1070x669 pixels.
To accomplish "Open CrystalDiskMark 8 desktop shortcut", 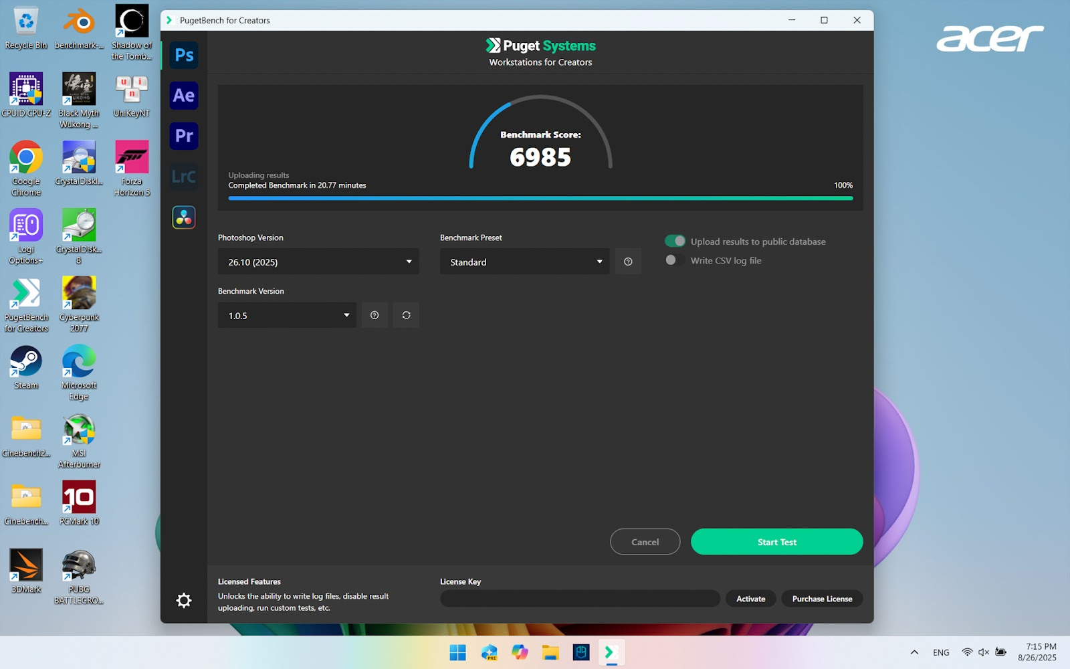I will [x=79, y=236].
